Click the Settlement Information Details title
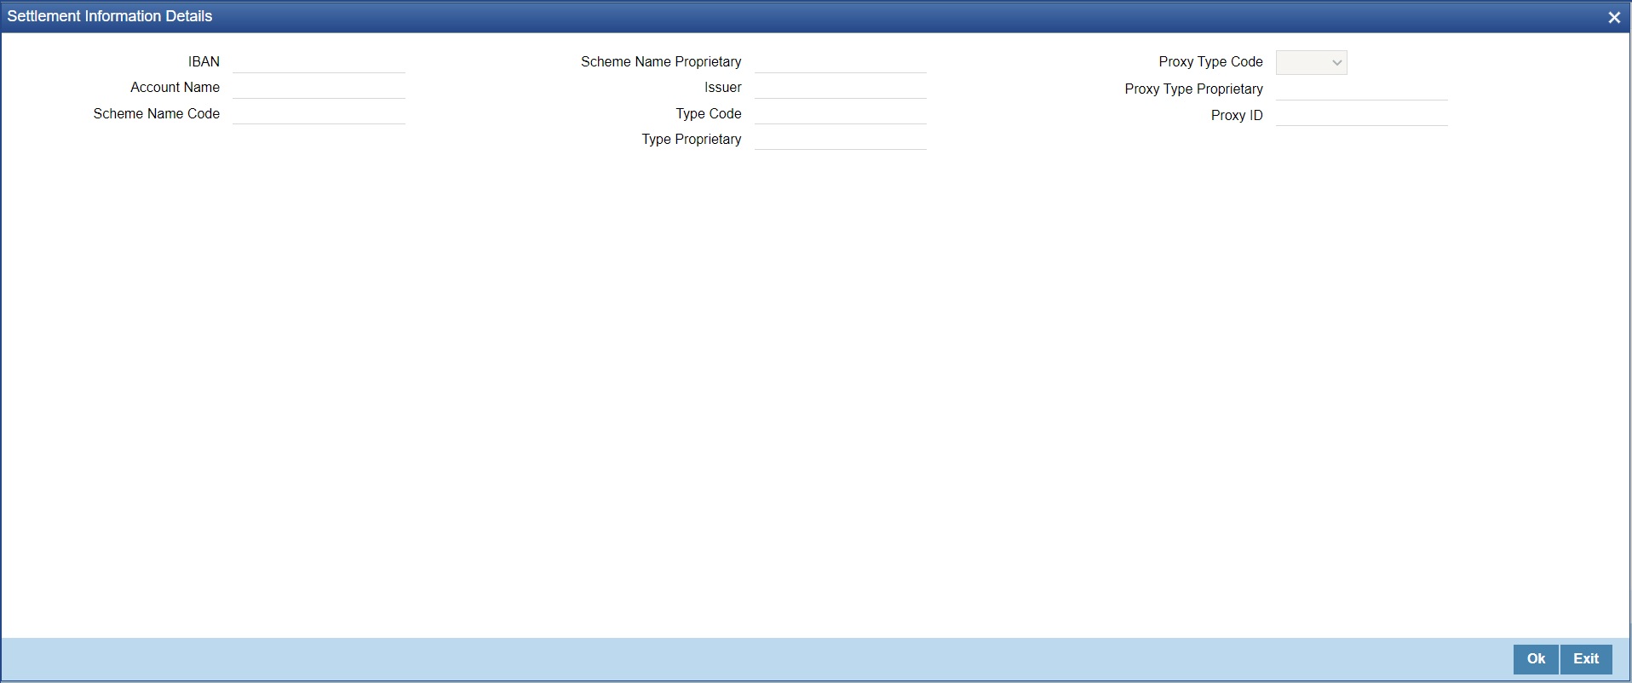 [x=110, y=16]
